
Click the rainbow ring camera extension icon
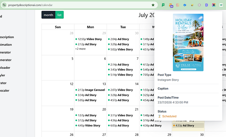click(x=214, y=5)
